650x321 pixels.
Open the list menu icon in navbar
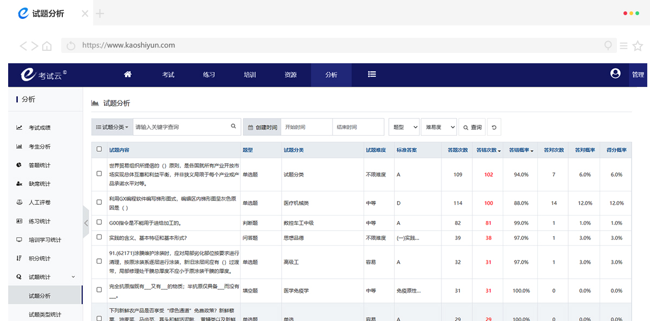click(372, 75)
